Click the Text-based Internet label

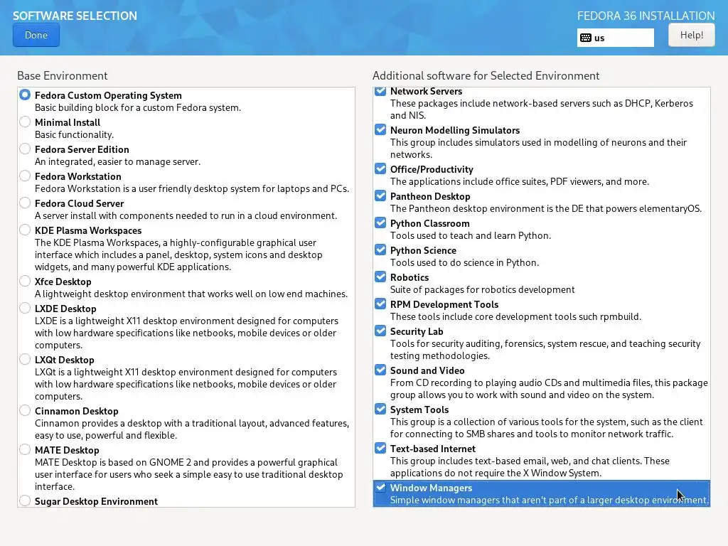pyautogui.click(x=433, y=449)
